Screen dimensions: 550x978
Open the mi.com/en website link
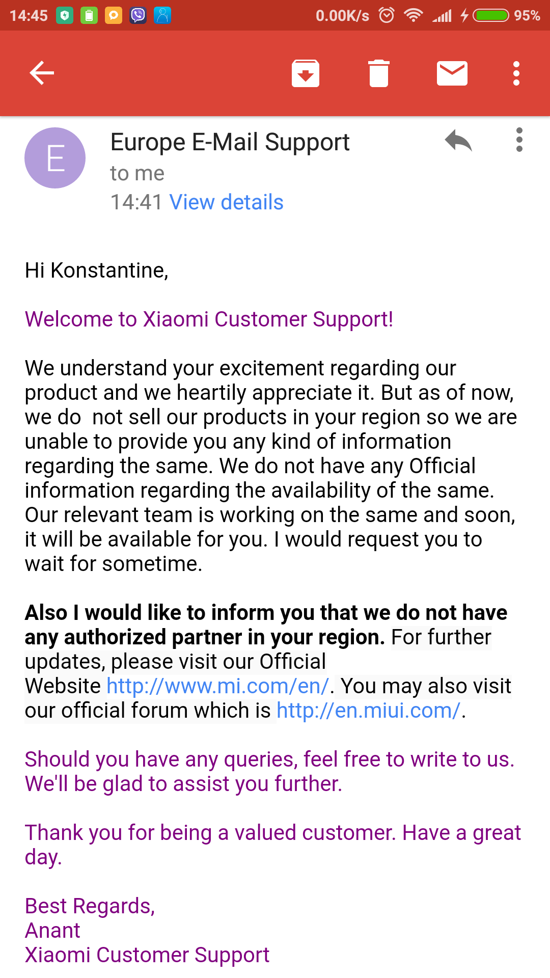click(217, 686)
